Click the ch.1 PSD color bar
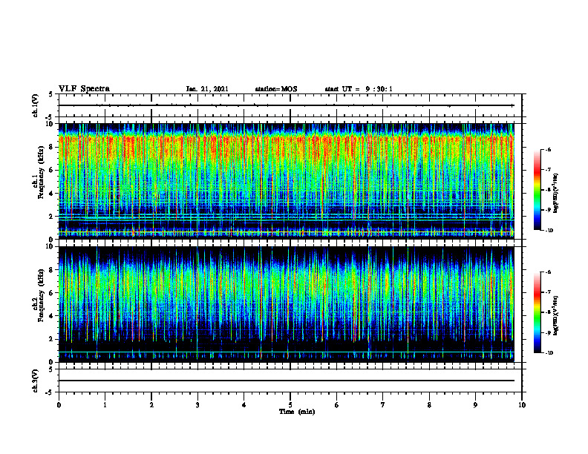The width and height of the screenshot is (588, 454). (x=537, y=190)
